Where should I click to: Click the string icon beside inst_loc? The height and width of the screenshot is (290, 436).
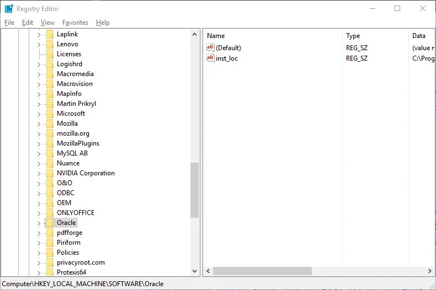click(210, 58)
